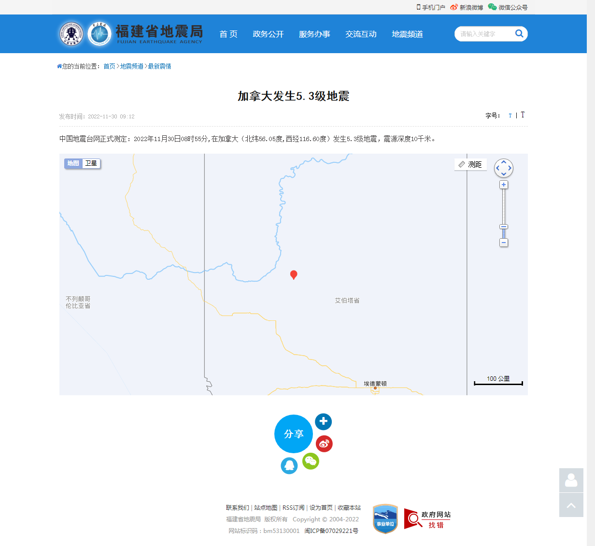
Task: Click the map zoom slider handle
Action: click(504, 227)
